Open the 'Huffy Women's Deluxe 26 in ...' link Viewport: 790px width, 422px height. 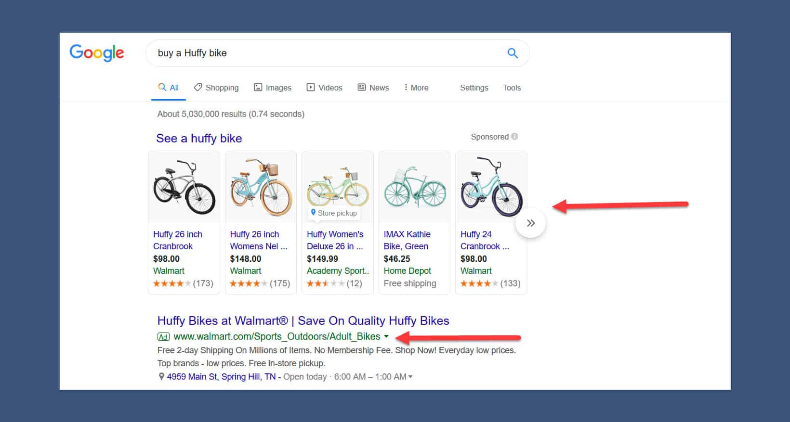tap(335, 240)
